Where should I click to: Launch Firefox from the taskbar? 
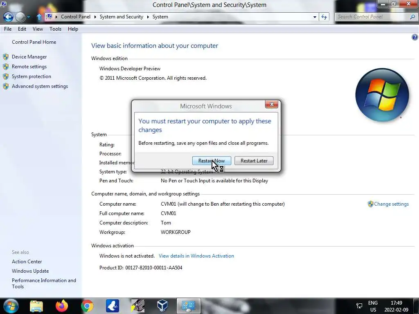point(62,306)
